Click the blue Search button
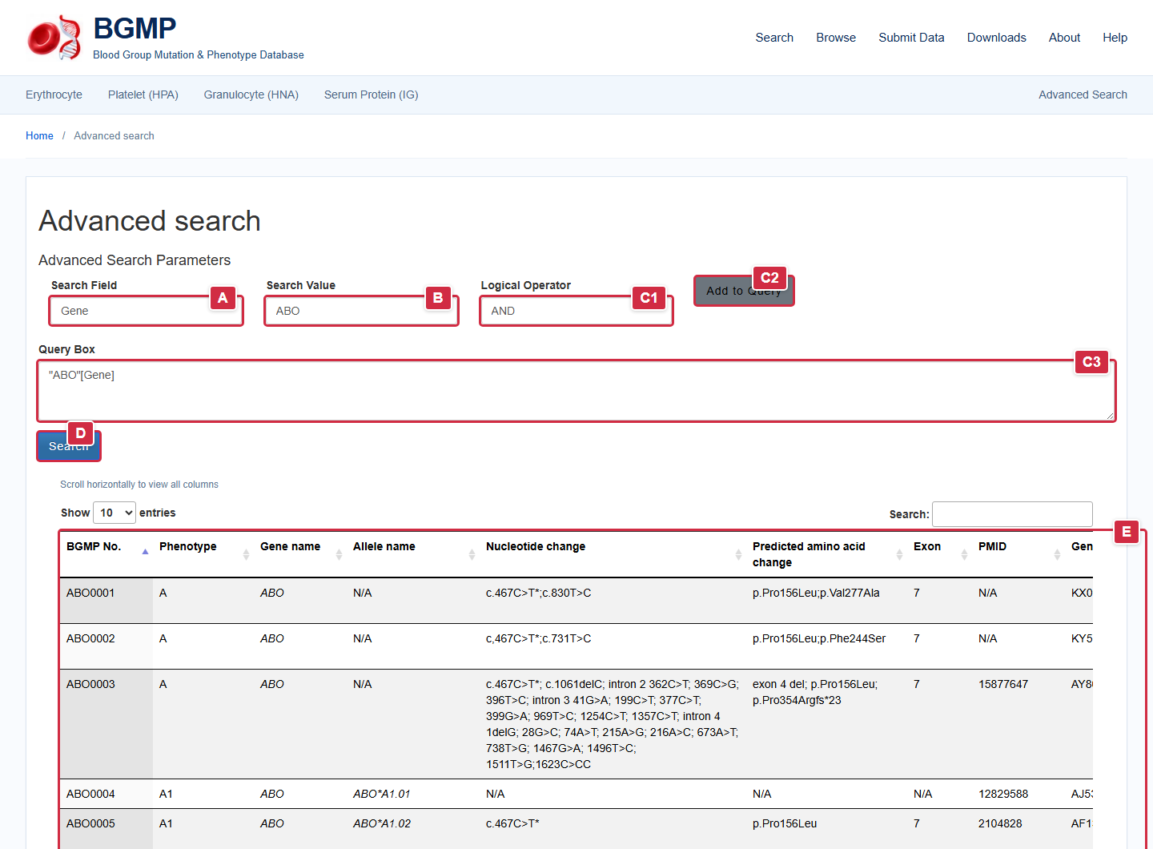The height and width of the screenshot is (849, 1153). coord(68,446)
